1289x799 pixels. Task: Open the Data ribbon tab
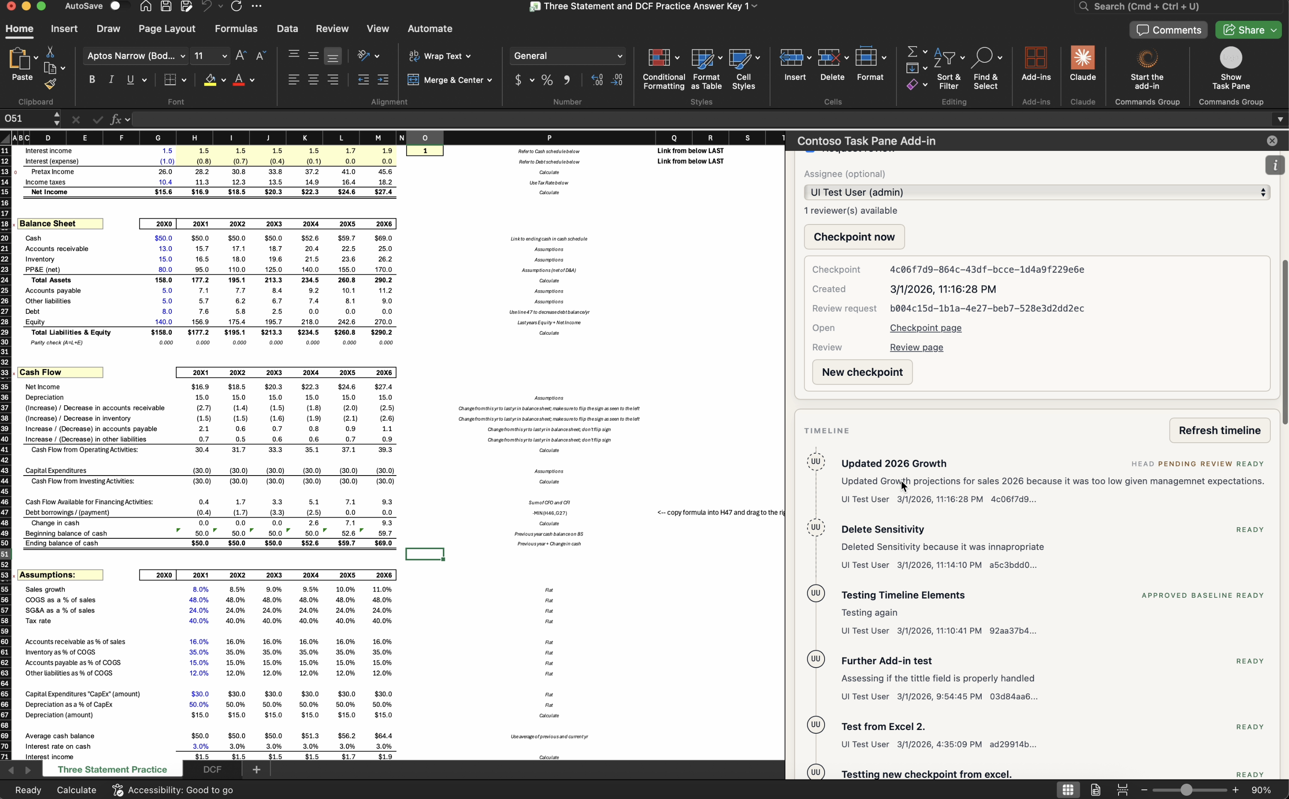[x=287, y=29]
